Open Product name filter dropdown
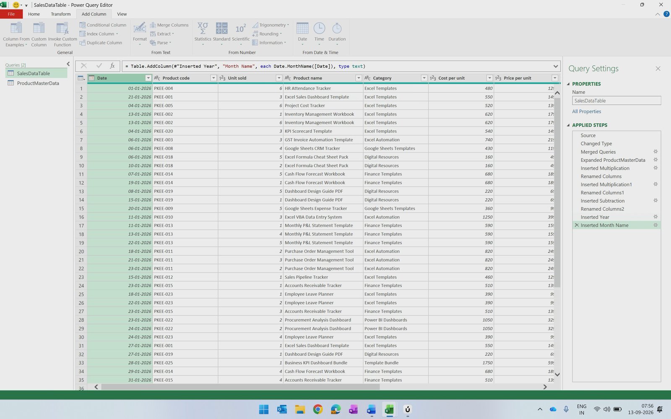 359,78
